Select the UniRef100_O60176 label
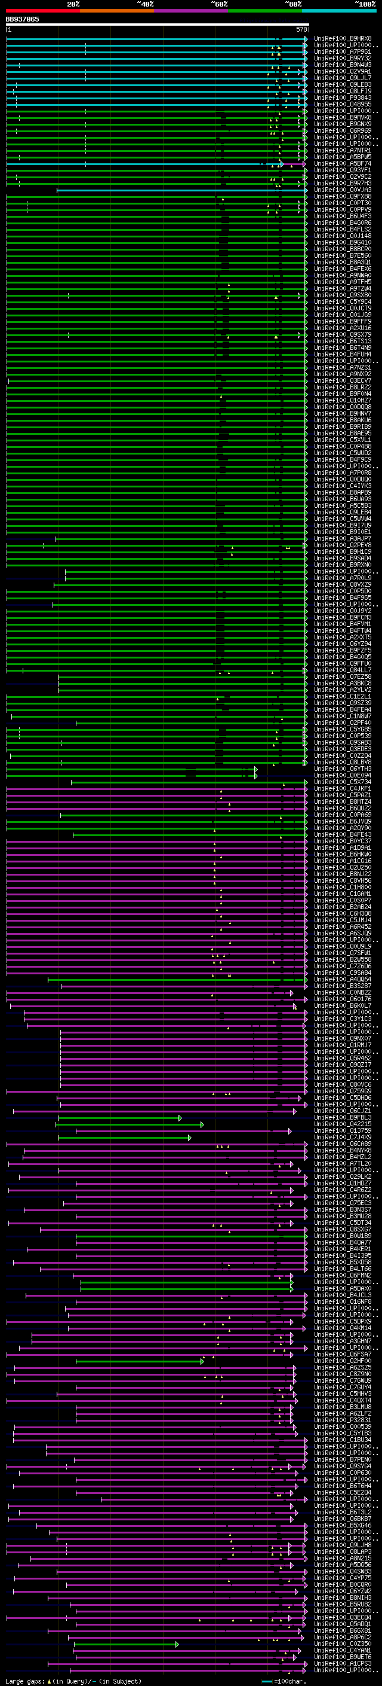The image size is (382, 1686). pyautogui.click(x=343, y=999)
